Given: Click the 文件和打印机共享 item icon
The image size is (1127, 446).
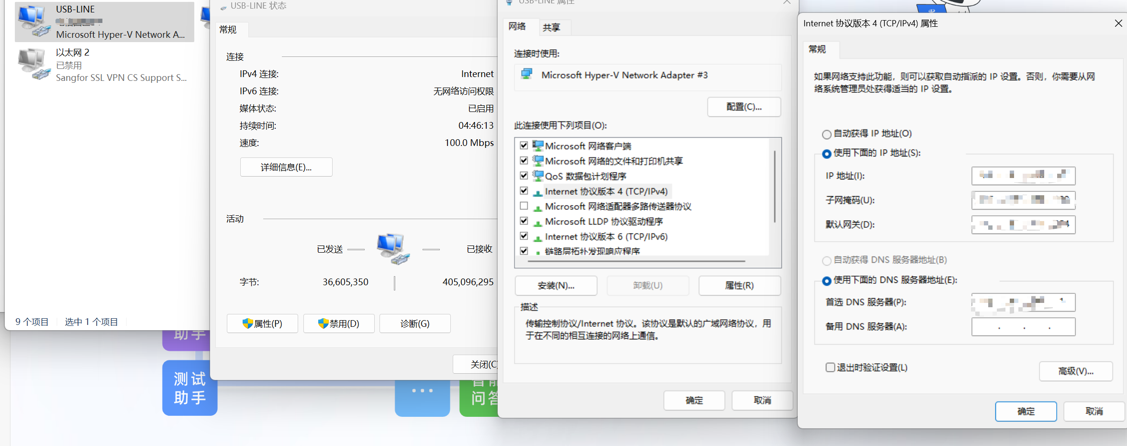Looking at the screenshot, I should tap(538, 161).
